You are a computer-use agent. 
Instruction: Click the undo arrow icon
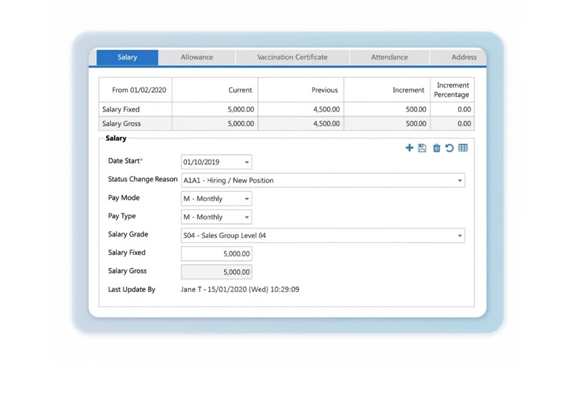coord(449,148)
